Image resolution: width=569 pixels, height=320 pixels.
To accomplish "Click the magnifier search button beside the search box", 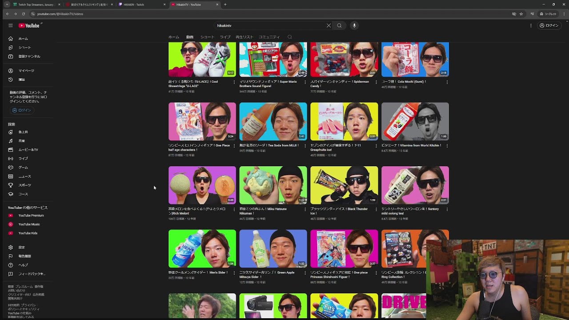I will point(339,25).
